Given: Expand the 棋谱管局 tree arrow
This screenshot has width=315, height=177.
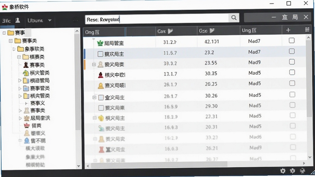Looking at the screenshot, I should [x=20, y=81].
